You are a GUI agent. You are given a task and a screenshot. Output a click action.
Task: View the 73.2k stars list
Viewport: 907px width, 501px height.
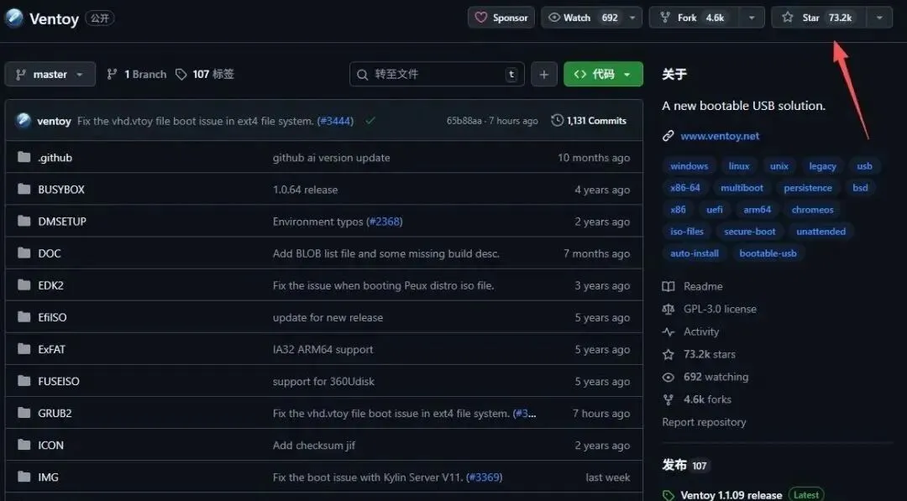(700, 354)
